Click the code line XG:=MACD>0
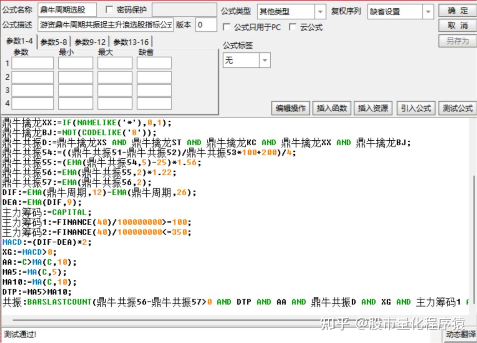Screen dimensions: 477x343 point(29,252)
